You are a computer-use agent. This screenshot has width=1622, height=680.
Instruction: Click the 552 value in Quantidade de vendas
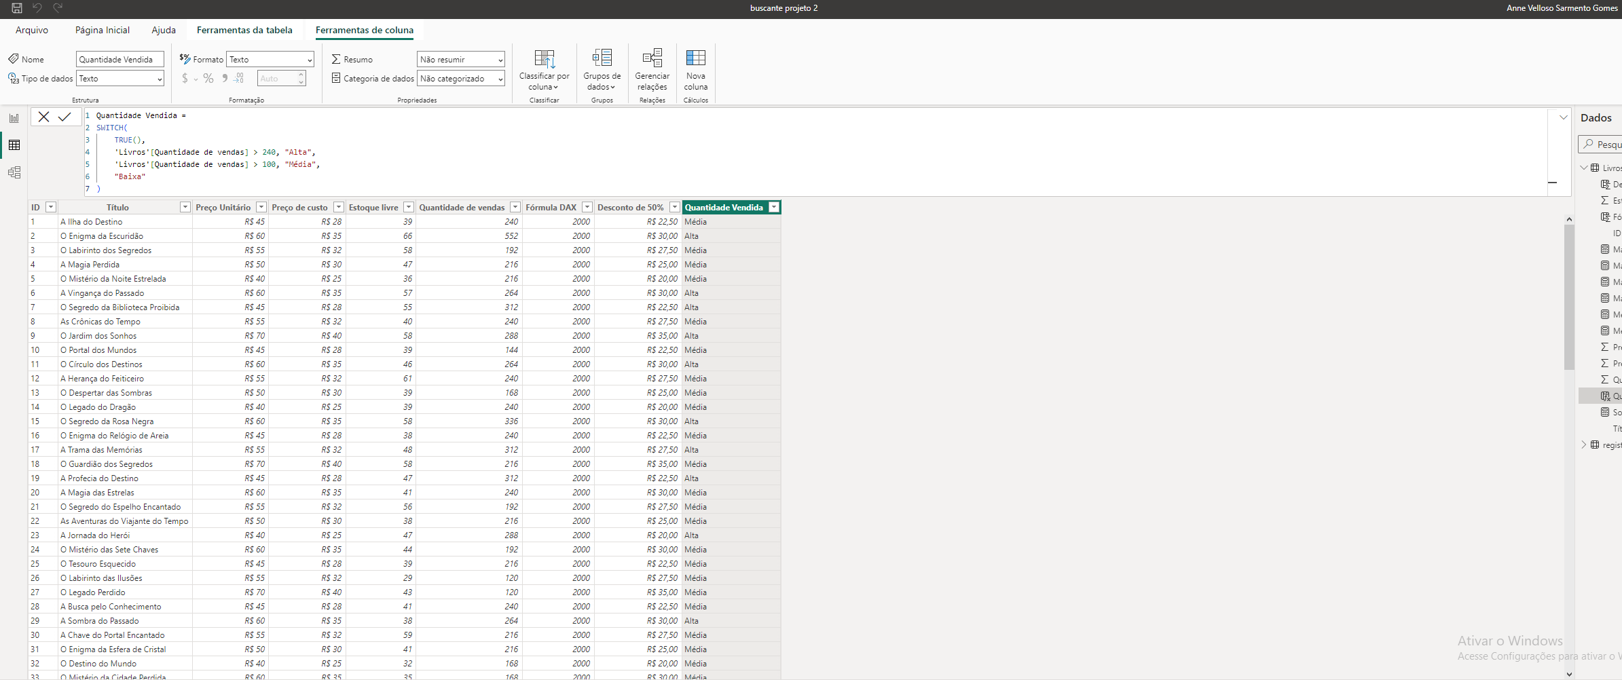[511, 236]
